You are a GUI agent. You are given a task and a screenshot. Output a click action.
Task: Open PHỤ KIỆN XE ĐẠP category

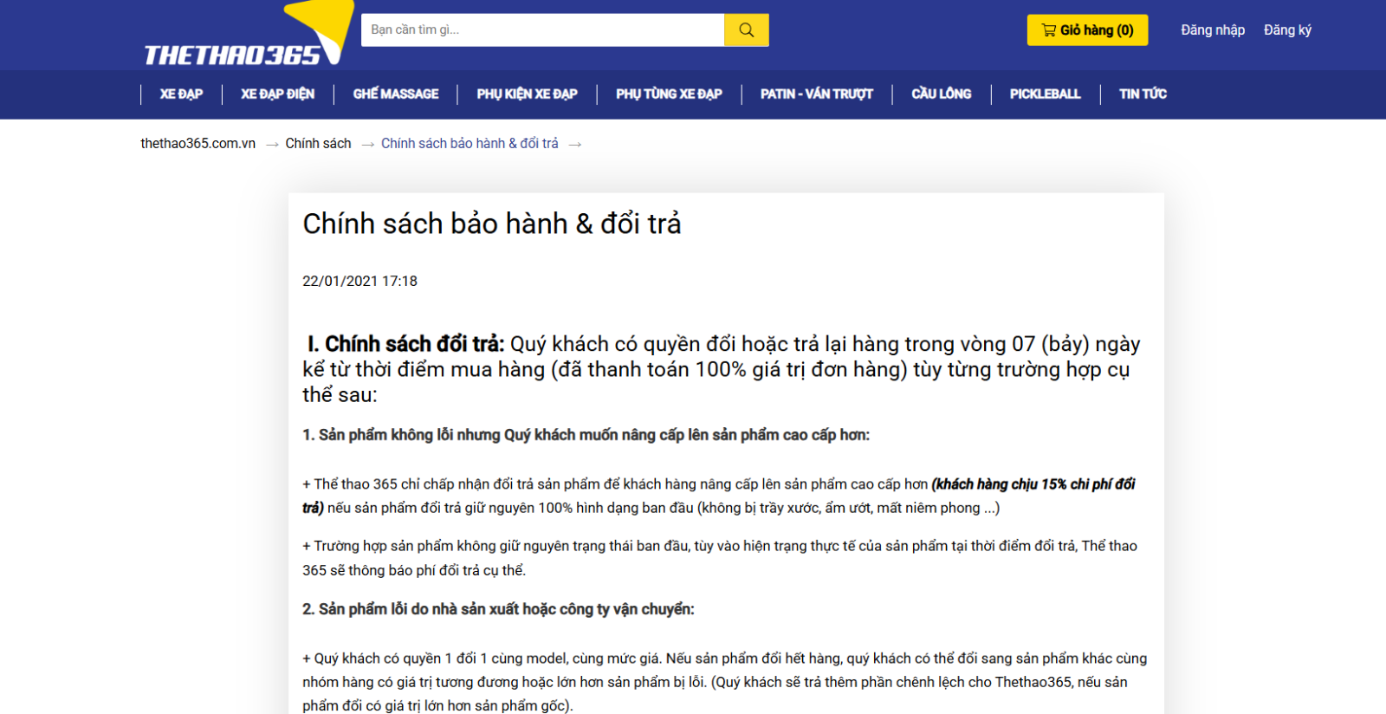click(527, 94)
